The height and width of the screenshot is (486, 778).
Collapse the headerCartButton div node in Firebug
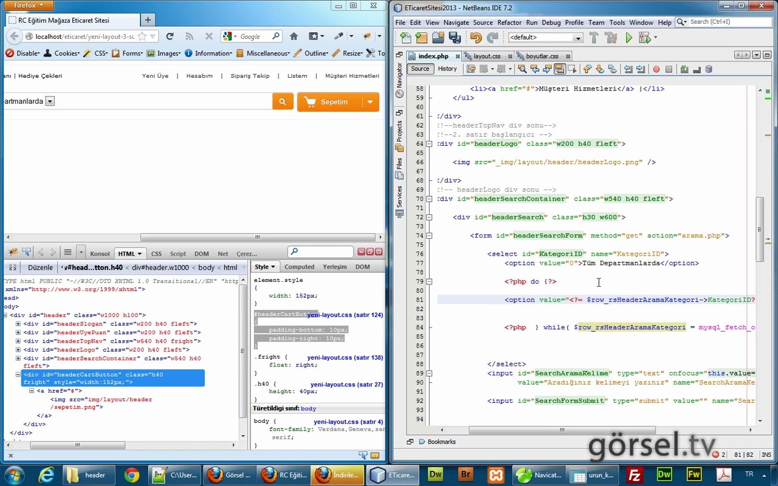18,375
